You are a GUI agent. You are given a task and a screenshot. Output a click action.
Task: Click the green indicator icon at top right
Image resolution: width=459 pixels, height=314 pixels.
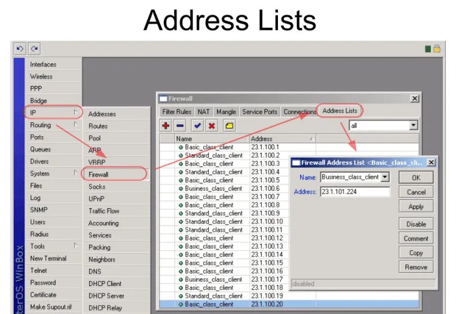click(x=428, y=49)
